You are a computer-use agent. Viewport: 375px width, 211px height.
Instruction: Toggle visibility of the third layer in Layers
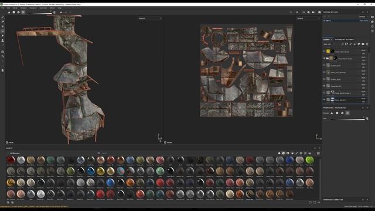pyautogui.click(x=324, y=65)
